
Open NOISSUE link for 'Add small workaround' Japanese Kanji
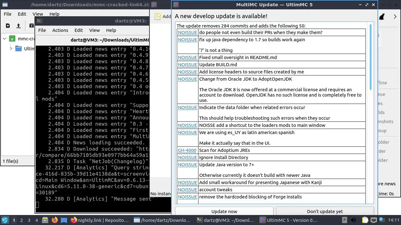(x=187, y=182)
